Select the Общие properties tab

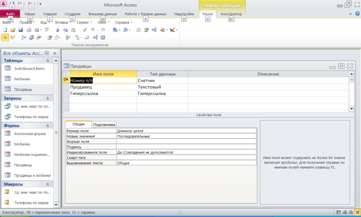click(x=79, y=124)
